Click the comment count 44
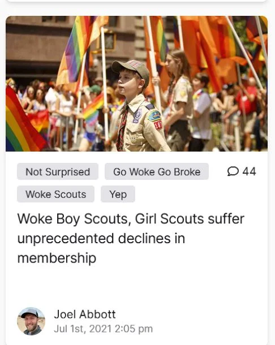275x345 pixels. pyautogui.click(x=249, y=171)
